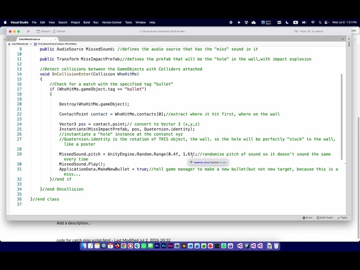Open Premiere Pro from the dock
360x270 pixels.
pos(157,246)
